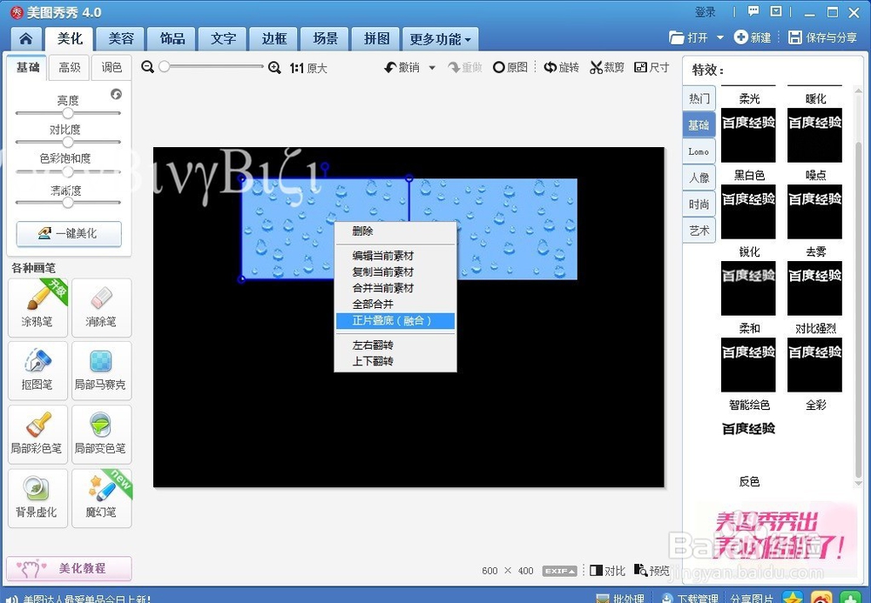
Task: Click 撤销 undo in the toolbar
Action: pyautogui.click(x=402, y=68)
